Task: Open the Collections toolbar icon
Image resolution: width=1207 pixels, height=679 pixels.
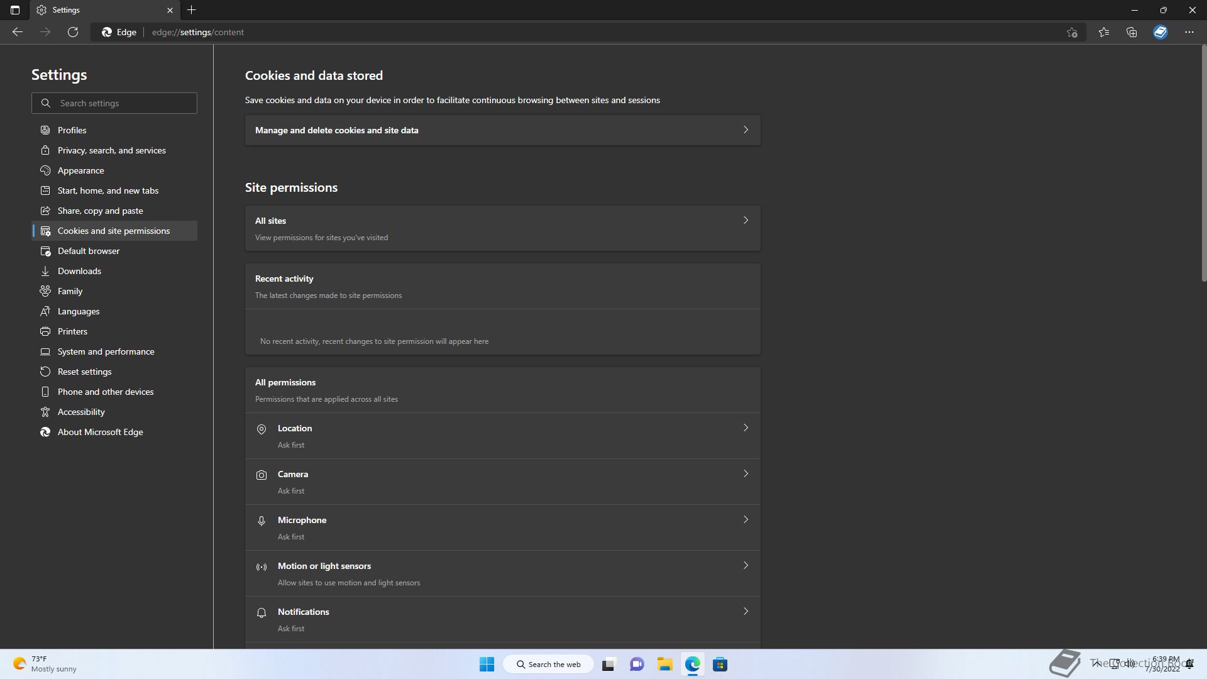Action: (1132, 32)
